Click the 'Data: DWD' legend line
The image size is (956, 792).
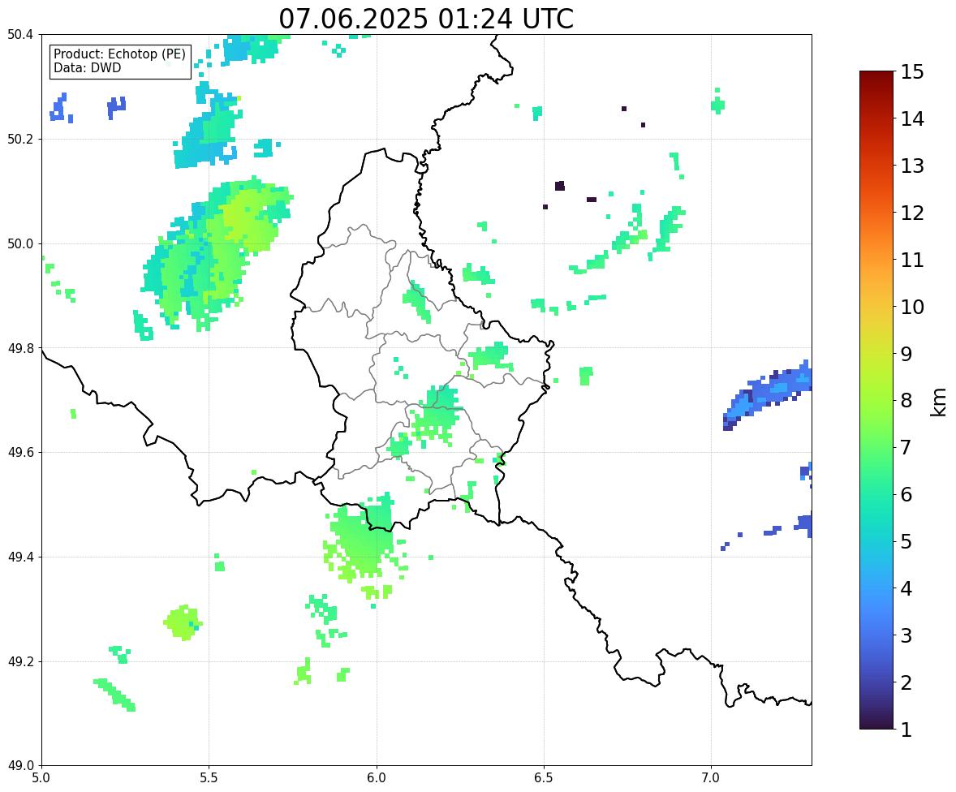tap(87, 67)
